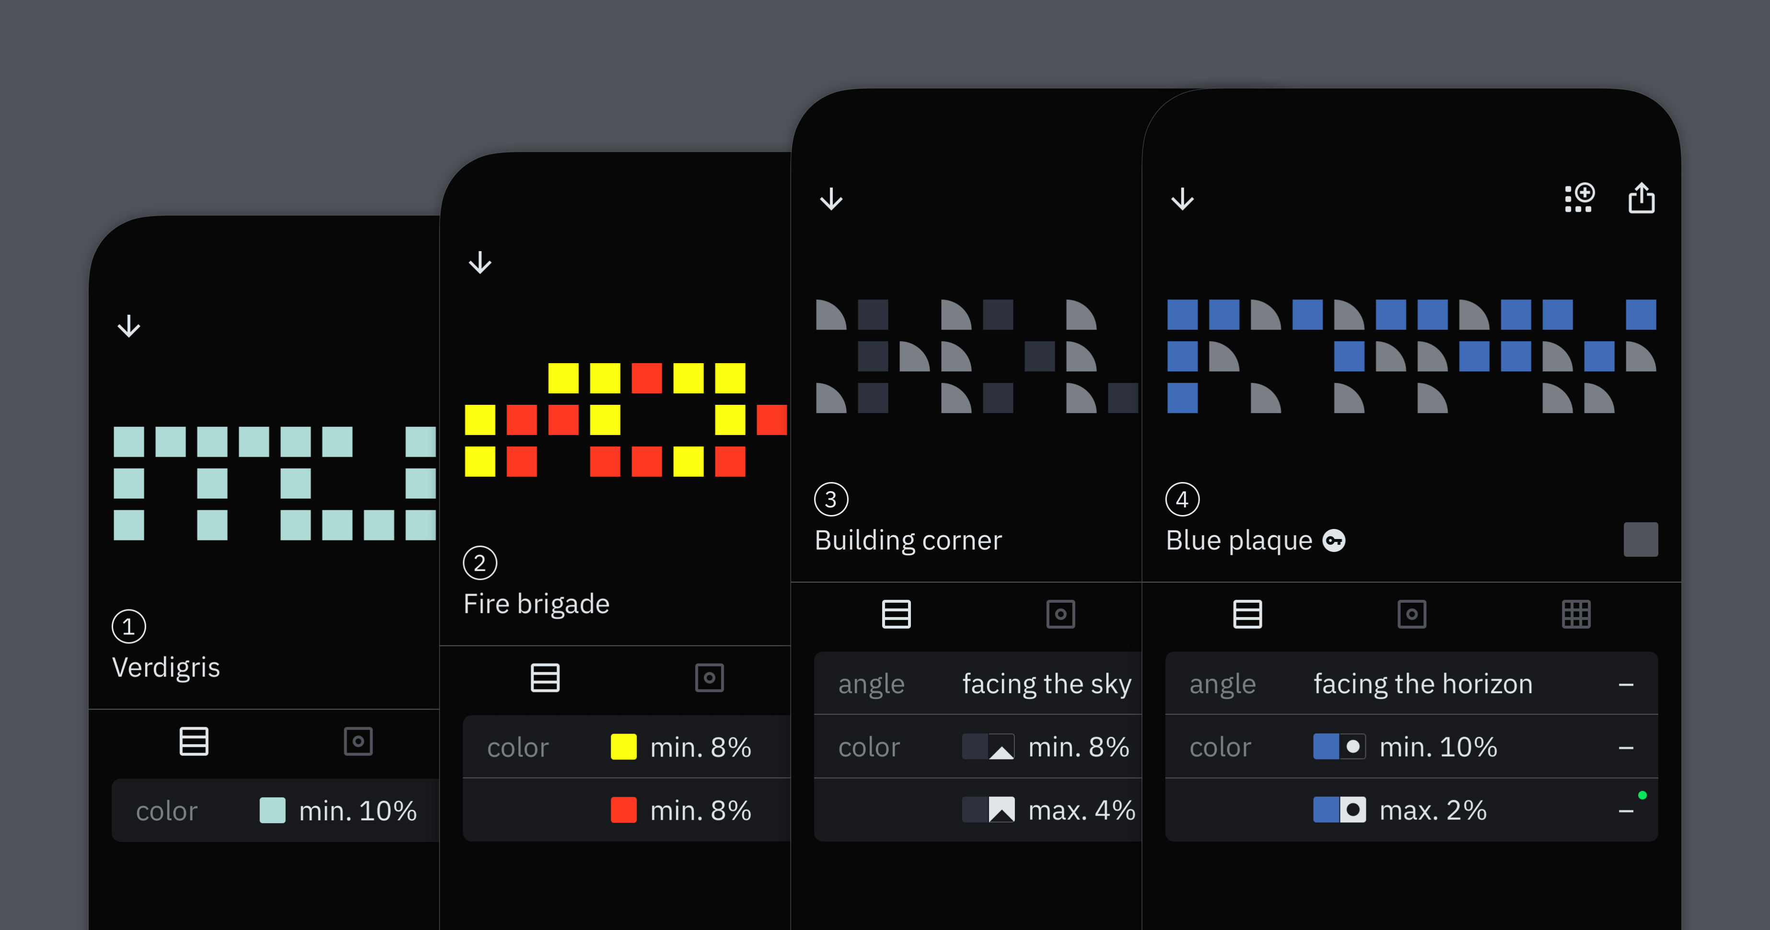Click the download arrow on Building corner card
Screen dimensions: 1770x930
(832, 200)
